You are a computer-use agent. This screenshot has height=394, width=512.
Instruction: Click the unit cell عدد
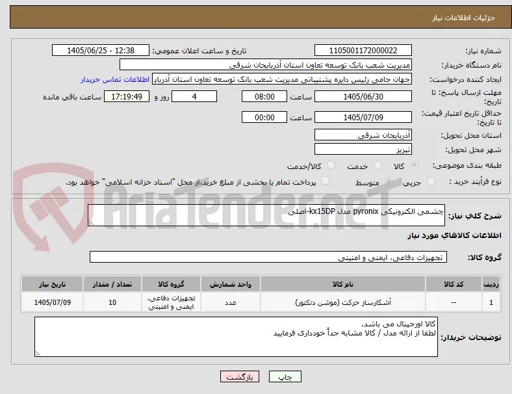click(231, 302)
